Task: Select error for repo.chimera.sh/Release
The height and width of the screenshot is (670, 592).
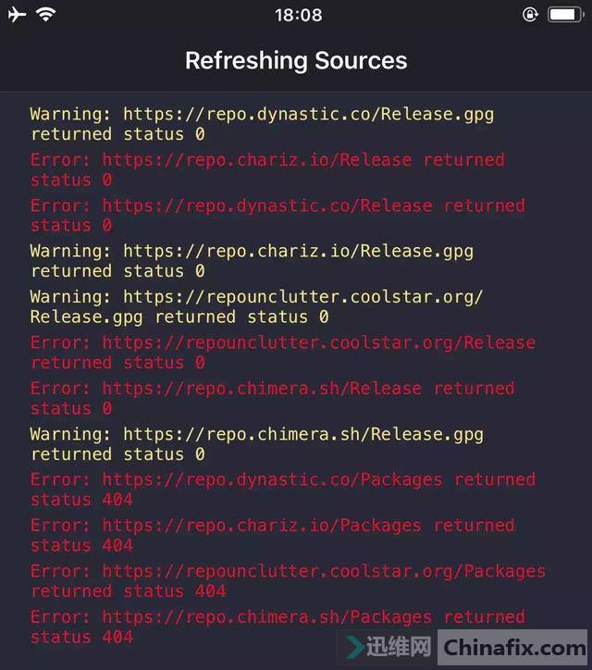Action: pyautogui.click(x=272, y=398)
